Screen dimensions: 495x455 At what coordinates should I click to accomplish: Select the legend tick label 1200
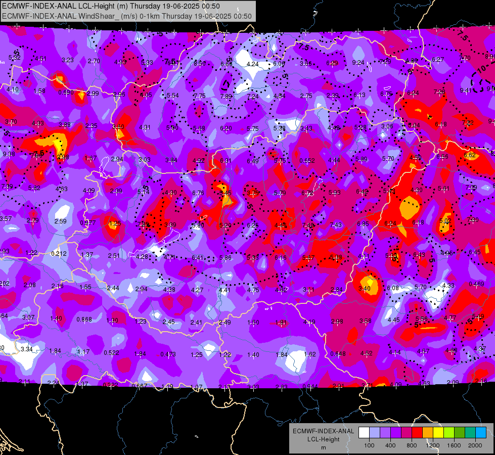432,445
